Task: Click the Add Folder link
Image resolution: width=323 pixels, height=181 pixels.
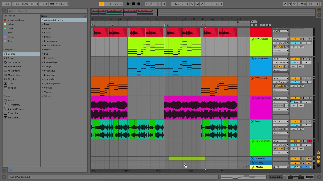Action: [14, 117]
